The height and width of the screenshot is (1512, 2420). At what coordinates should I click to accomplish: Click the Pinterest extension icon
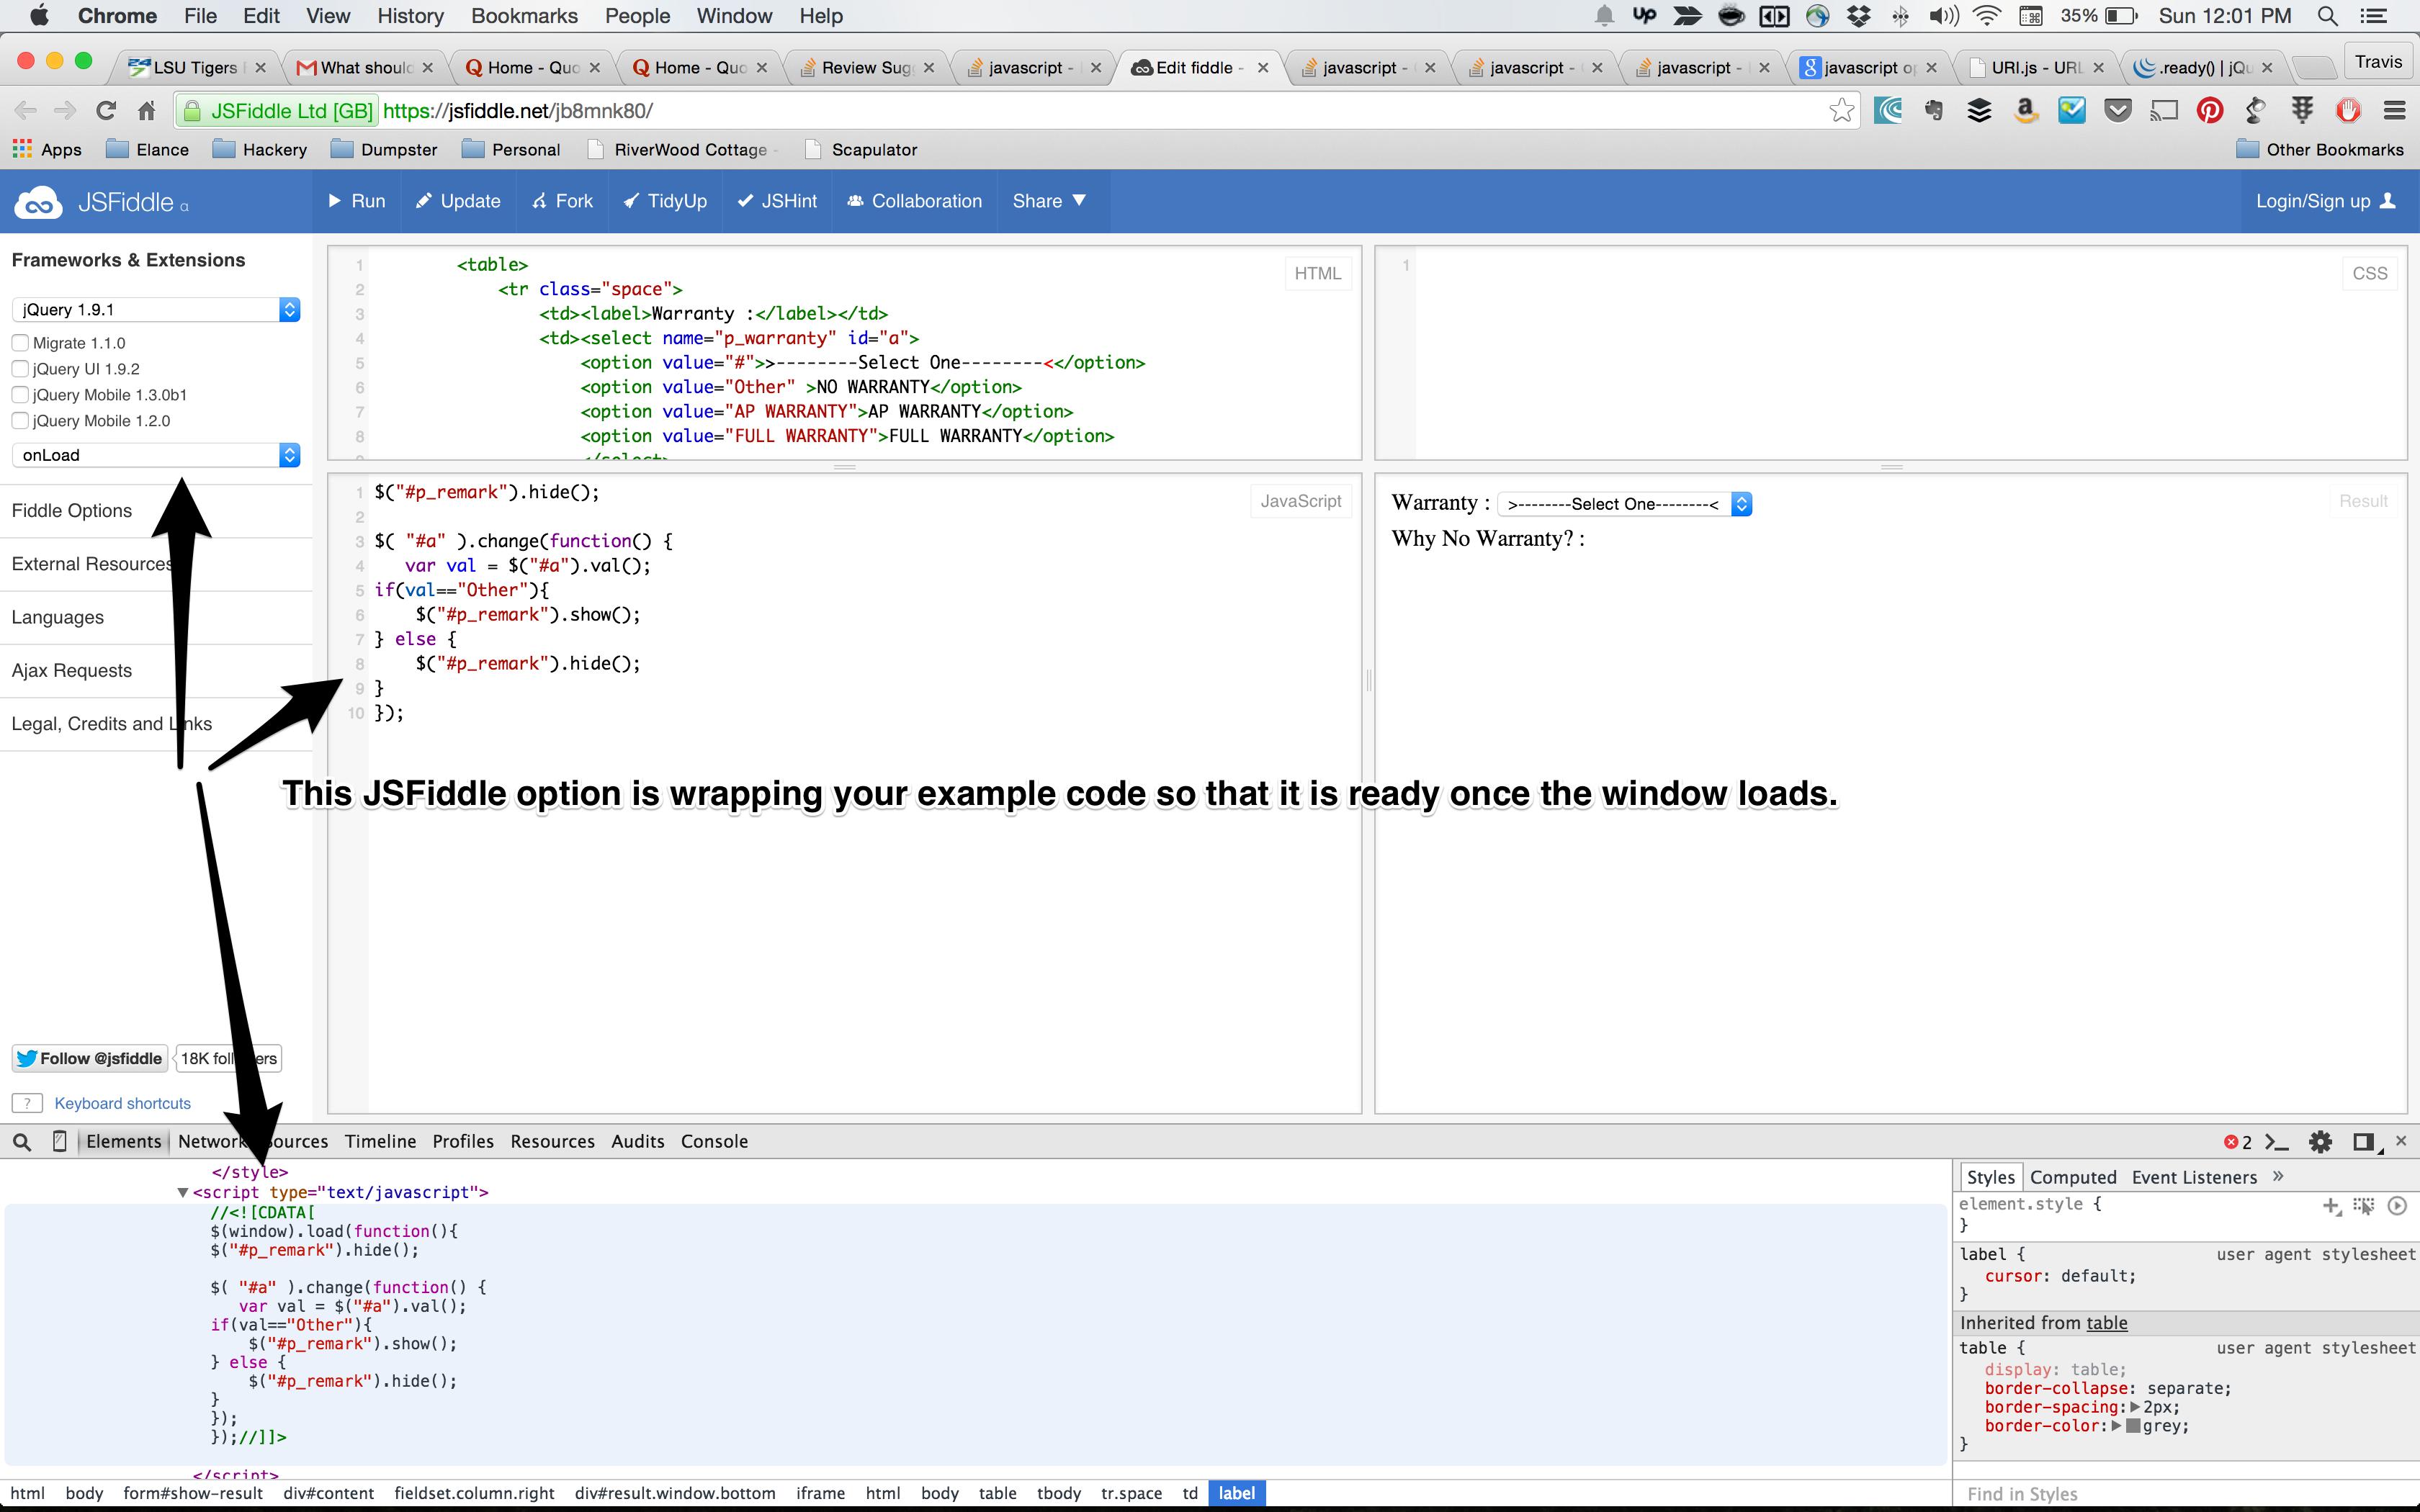pyautogui.click(x=2209, y=110)
